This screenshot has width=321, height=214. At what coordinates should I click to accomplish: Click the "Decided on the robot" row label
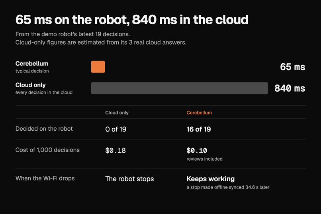click(x=44, y=129)
